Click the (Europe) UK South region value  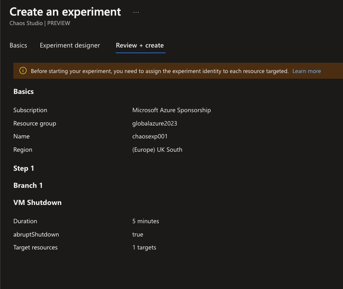tap(157, 150)
